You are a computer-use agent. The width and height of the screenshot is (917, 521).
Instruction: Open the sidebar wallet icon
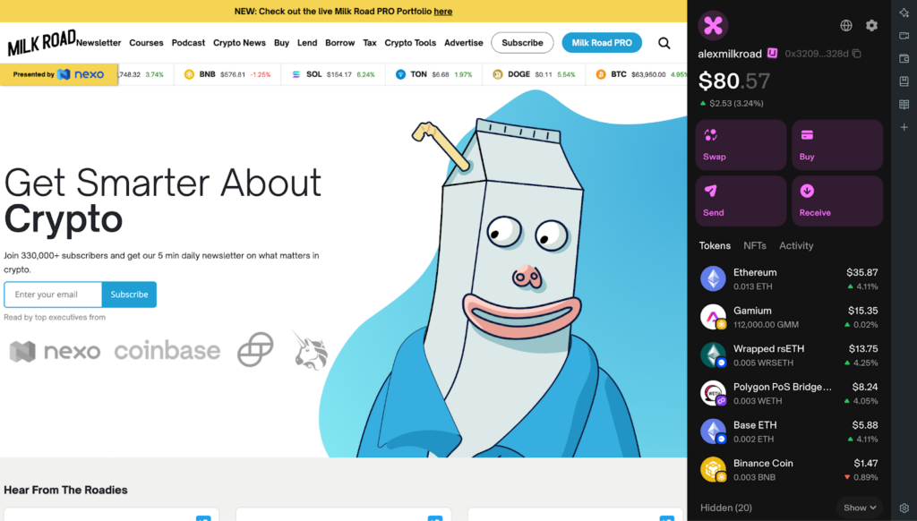pyautogui.click(x=904, y=58)
